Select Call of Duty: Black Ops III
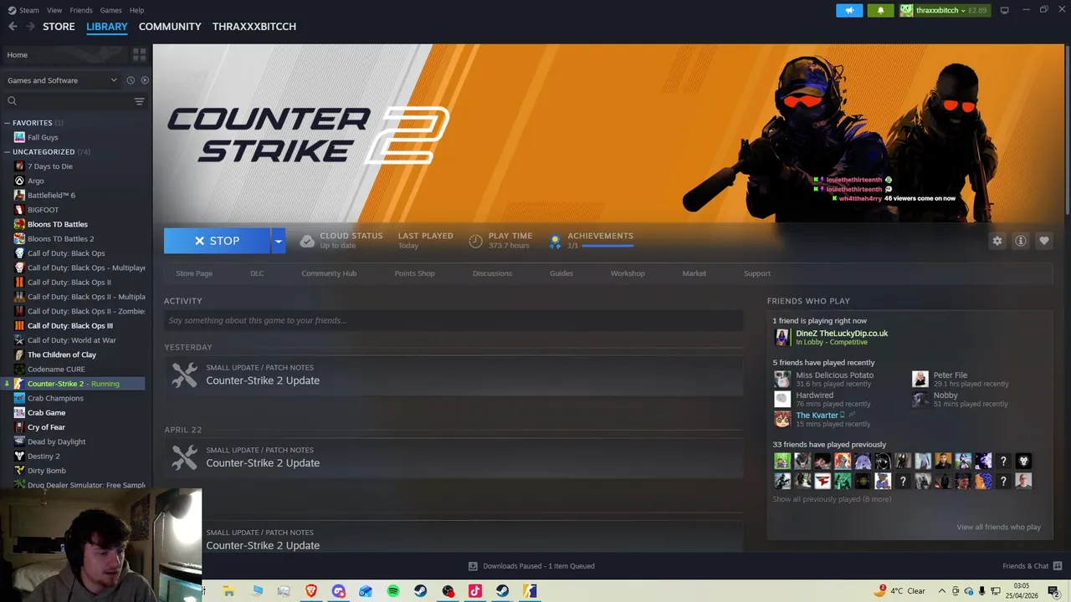 [70, 326]
